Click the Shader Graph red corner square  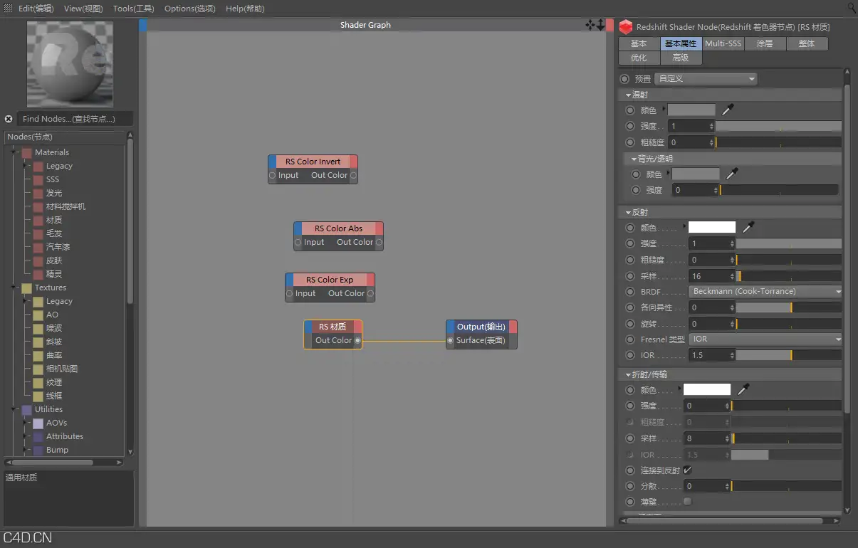610,25
